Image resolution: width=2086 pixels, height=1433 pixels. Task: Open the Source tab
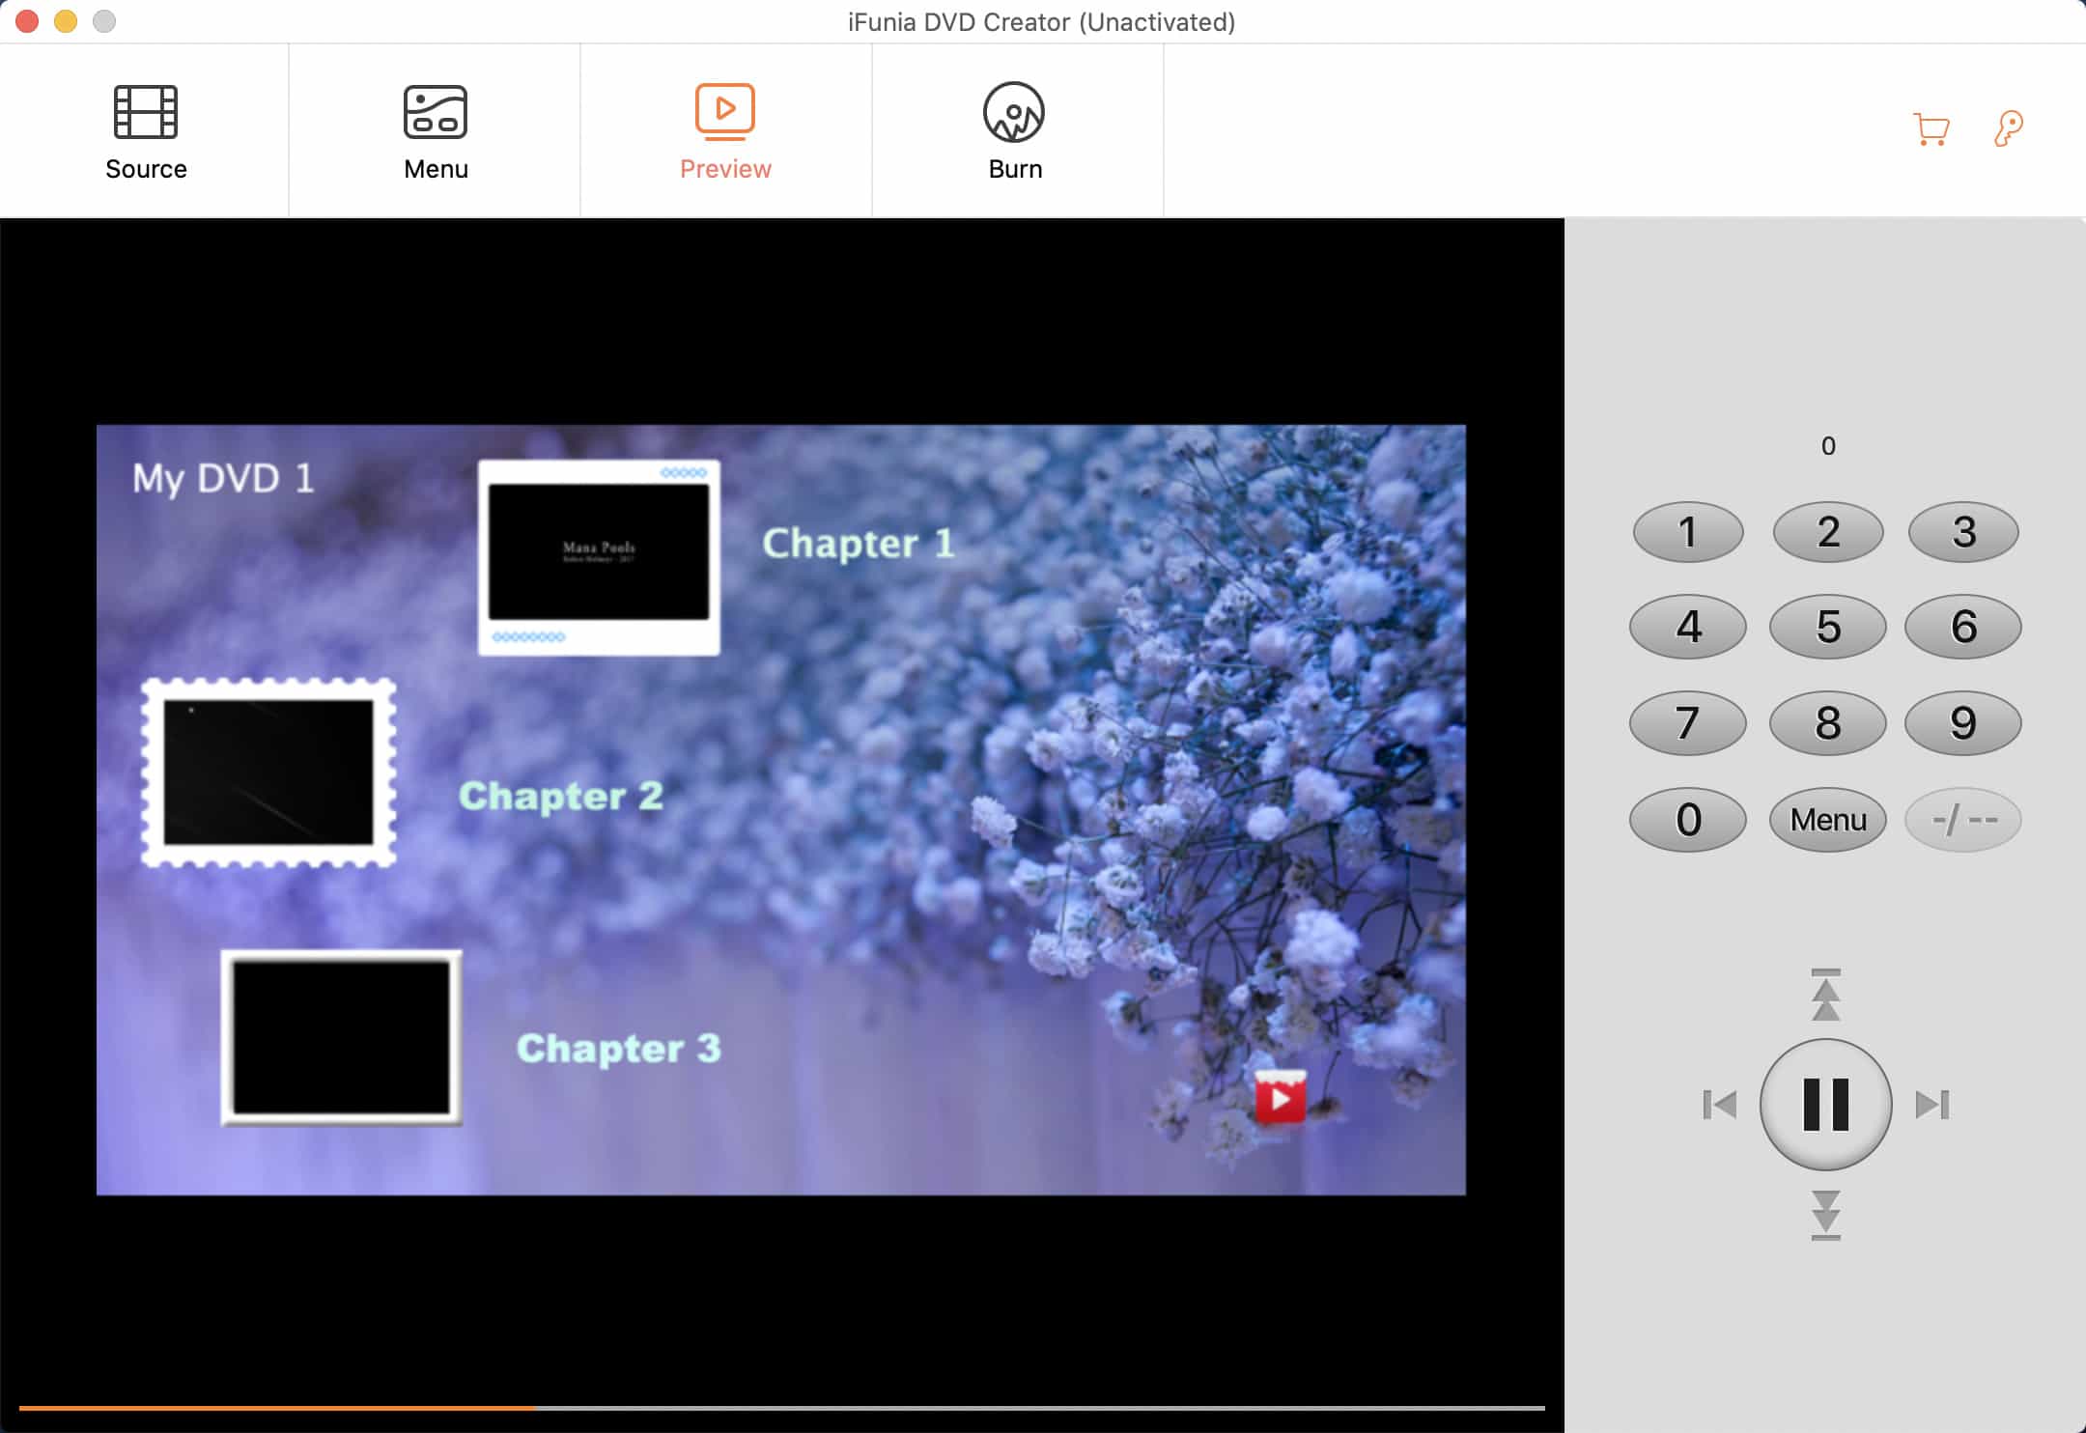coord(145,131)
